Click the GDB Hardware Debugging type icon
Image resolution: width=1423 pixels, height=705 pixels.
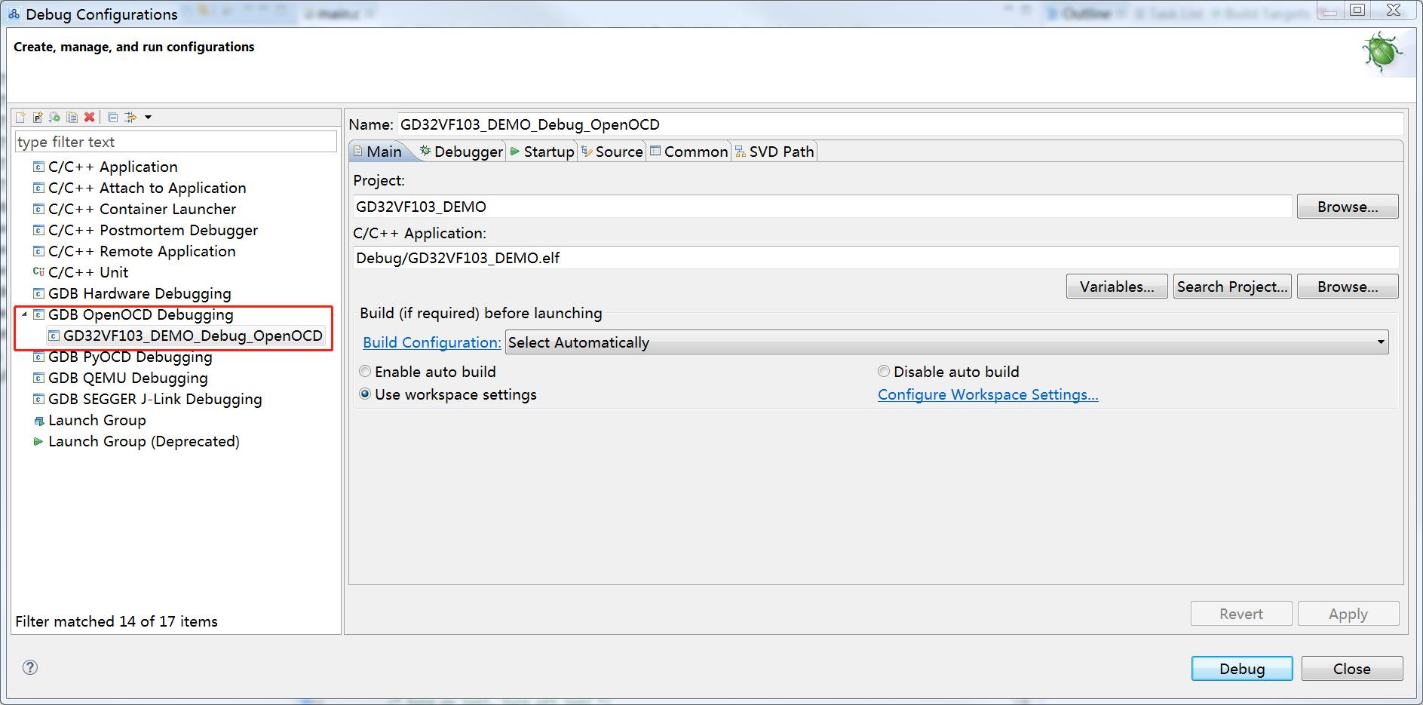(x=38, y=293)
